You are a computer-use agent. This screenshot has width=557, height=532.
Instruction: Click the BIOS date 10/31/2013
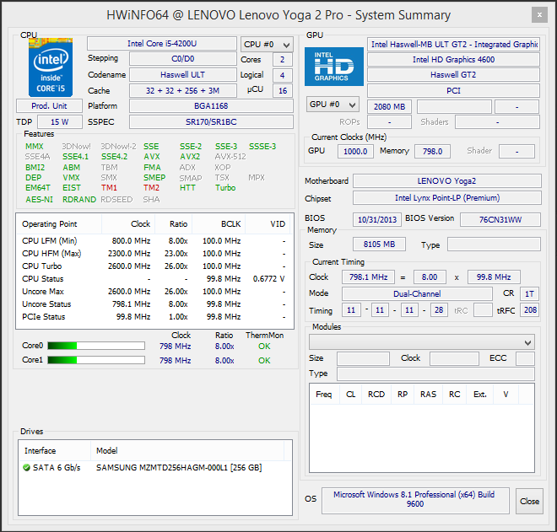point(377,219)
